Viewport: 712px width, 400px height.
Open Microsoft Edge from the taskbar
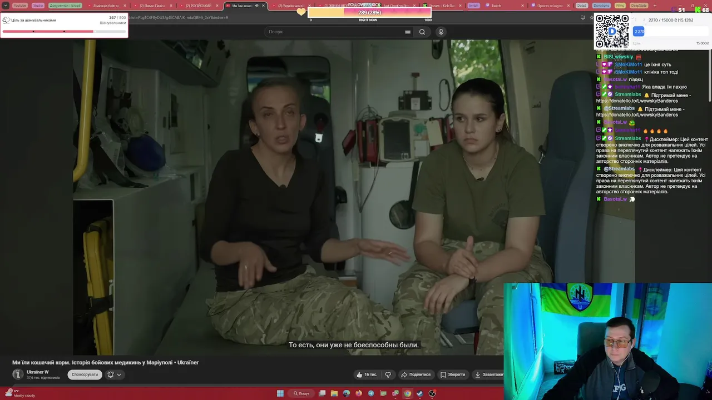[347, 393]
